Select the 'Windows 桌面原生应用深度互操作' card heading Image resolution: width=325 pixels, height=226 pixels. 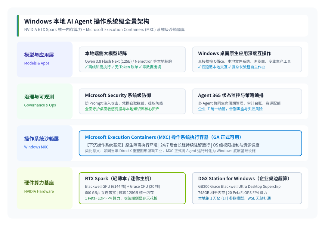coord(235,53)
